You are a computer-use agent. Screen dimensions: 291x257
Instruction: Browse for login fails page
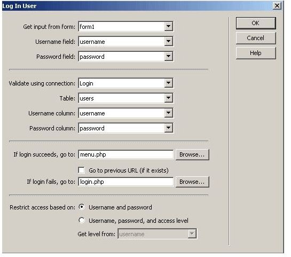click(192, 182)
